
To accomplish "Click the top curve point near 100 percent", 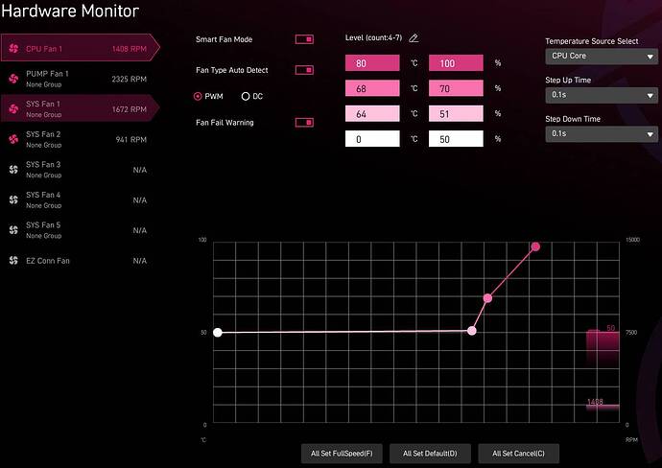I will [535, 246].
